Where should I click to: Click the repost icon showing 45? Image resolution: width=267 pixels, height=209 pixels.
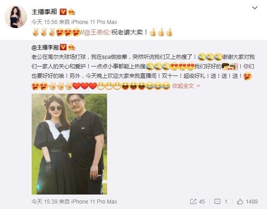pos(193,202)
